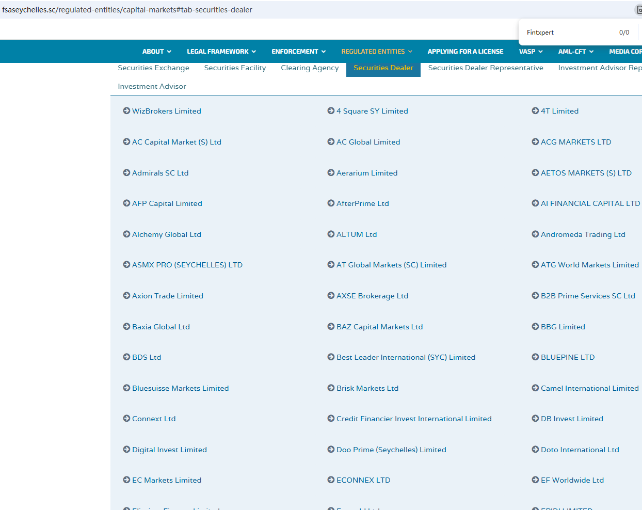642x510 pixels.
Task: Click the arrow icon next to AXSE Brokerage Ltd
Action: click(331, 296)
